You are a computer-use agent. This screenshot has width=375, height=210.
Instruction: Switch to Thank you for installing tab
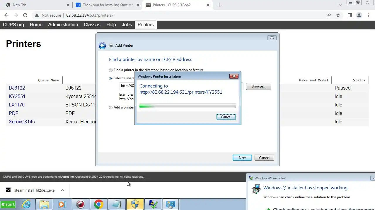(107, 5)
